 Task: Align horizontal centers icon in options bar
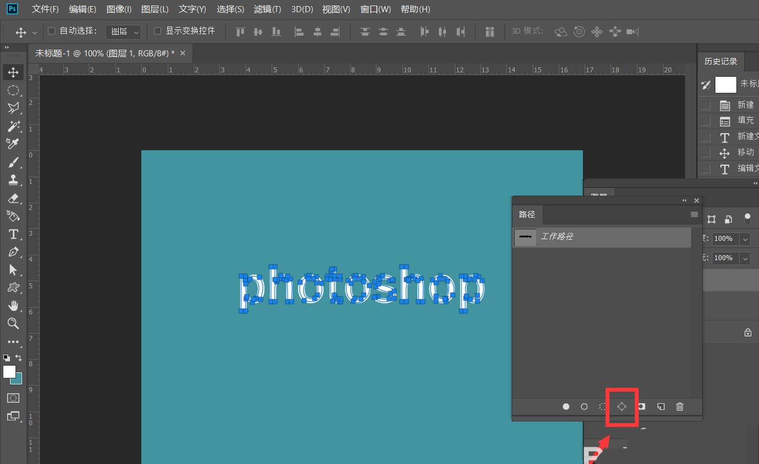pyautogui.click(x=317, y=31)
